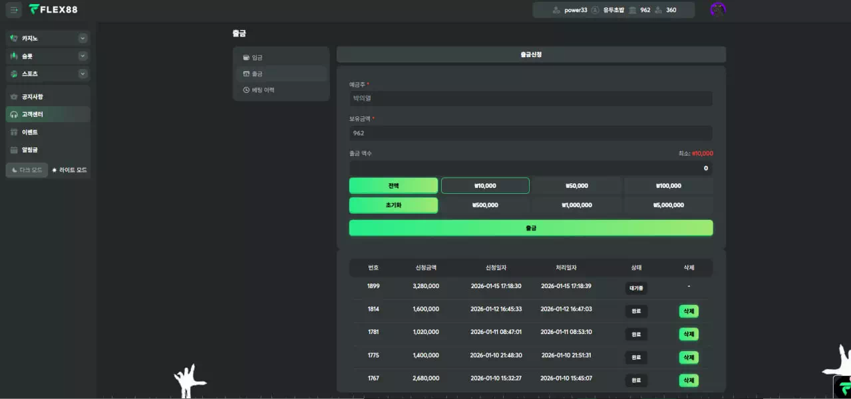Click the headset icon for 고객센터
This screenshot has width=851, height=399.
click(14, 115)
